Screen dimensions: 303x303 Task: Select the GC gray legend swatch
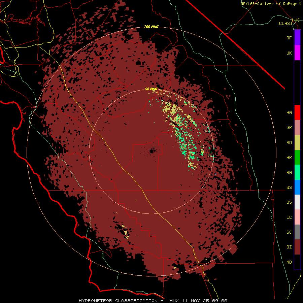tap(297, 232)
